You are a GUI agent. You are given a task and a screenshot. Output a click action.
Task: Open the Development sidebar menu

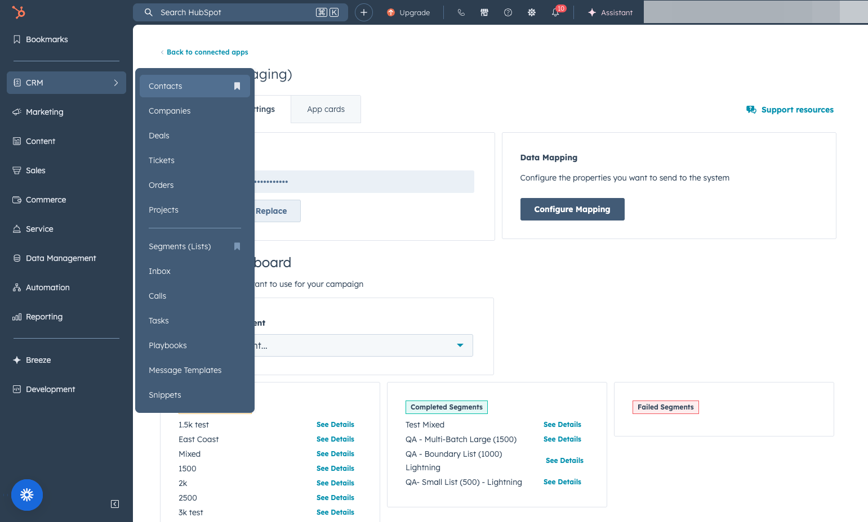(66, 389)
